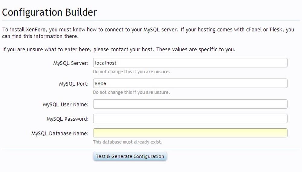This screenshot has width=302, height=172.
Task: Click the 'MySQL Database Name:' label
Action: [60, 133]
